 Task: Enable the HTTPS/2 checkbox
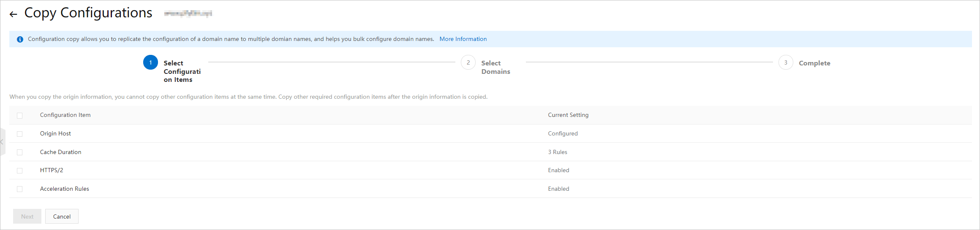click(x=20, y=170)
